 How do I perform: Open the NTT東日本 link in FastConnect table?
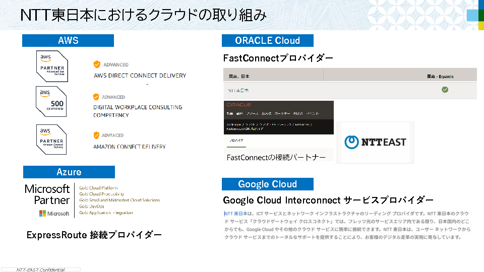[238, 91]
